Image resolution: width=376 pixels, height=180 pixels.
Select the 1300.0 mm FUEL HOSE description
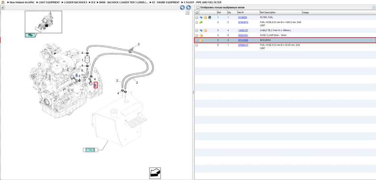click(280, 23)
